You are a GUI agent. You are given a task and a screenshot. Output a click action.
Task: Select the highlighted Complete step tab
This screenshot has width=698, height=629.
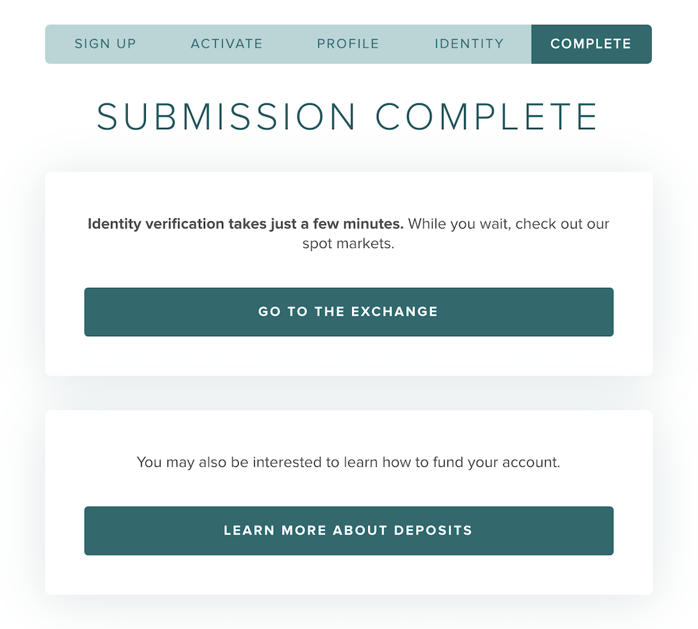click(x=591, y=44)
